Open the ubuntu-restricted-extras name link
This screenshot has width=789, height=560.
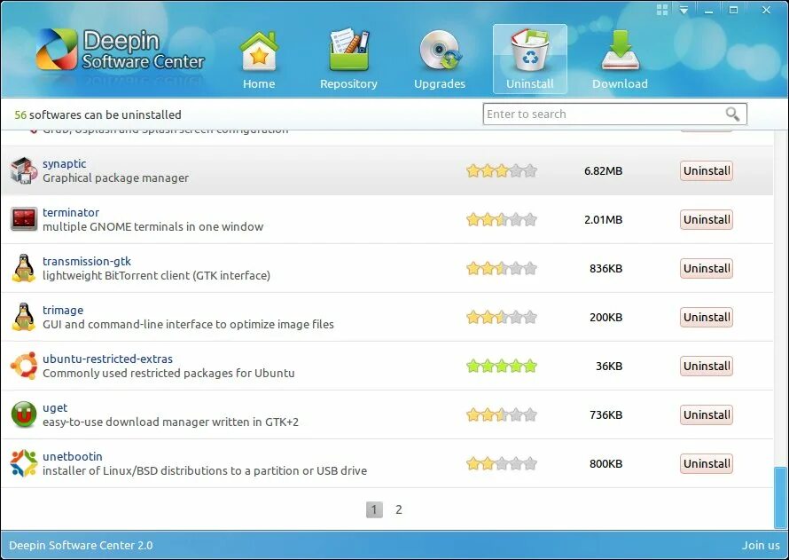coord(107,359)
